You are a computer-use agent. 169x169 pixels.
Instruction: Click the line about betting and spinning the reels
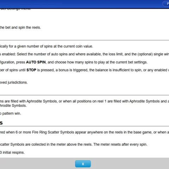click(x=20, y=28)
